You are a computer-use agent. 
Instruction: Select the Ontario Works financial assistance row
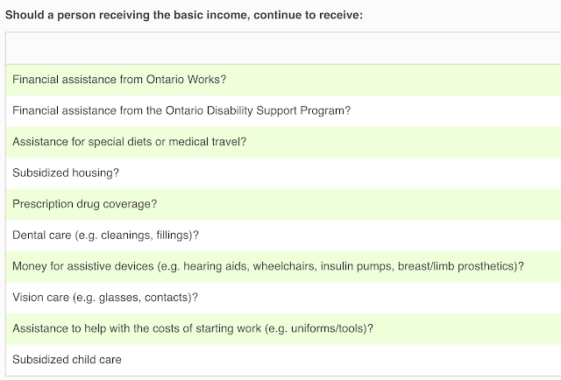point(119,79)
